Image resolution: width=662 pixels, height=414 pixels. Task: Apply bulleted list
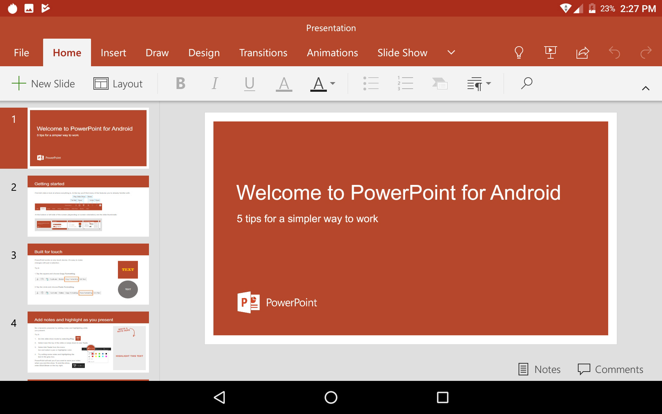click(371, 83)
